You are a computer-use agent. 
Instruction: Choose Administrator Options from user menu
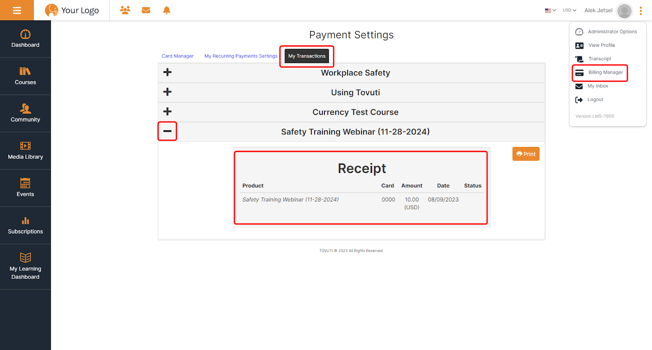[612, 32]
